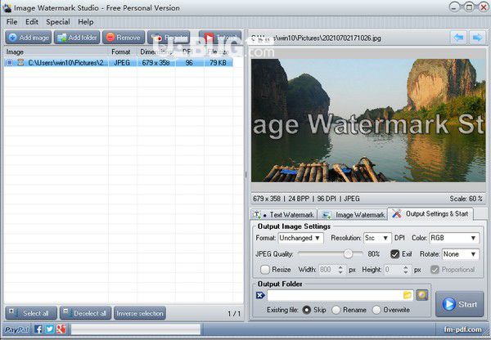Sort list by Format column header

123,52
